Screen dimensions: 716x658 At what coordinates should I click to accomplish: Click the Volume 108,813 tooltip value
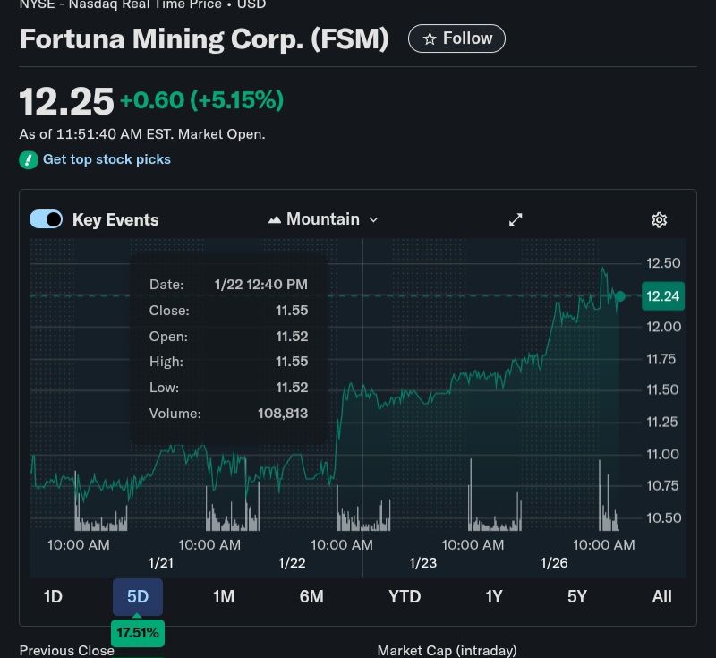click(283, 414)
